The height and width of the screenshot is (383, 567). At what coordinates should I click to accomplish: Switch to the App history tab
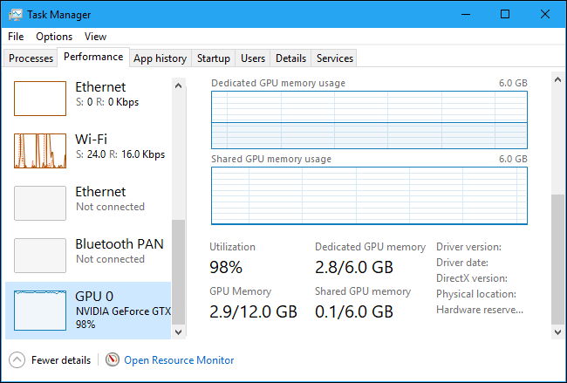tap(160, 58)
